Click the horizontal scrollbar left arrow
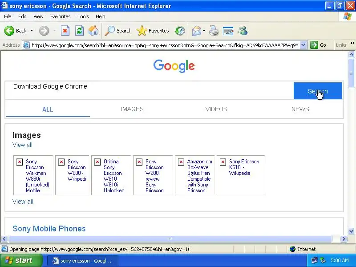The height and width of the screenshot is (267, 356). [4, 239]
